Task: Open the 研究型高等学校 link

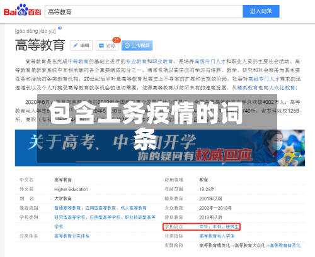Action: pyautogui.click(x=70, y=217)
